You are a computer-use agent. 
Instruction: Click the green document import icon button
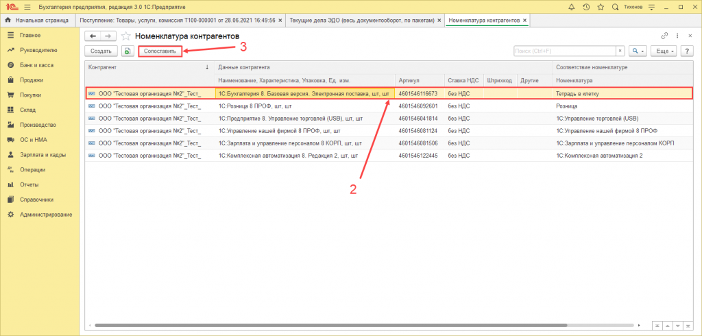(128, 51)
